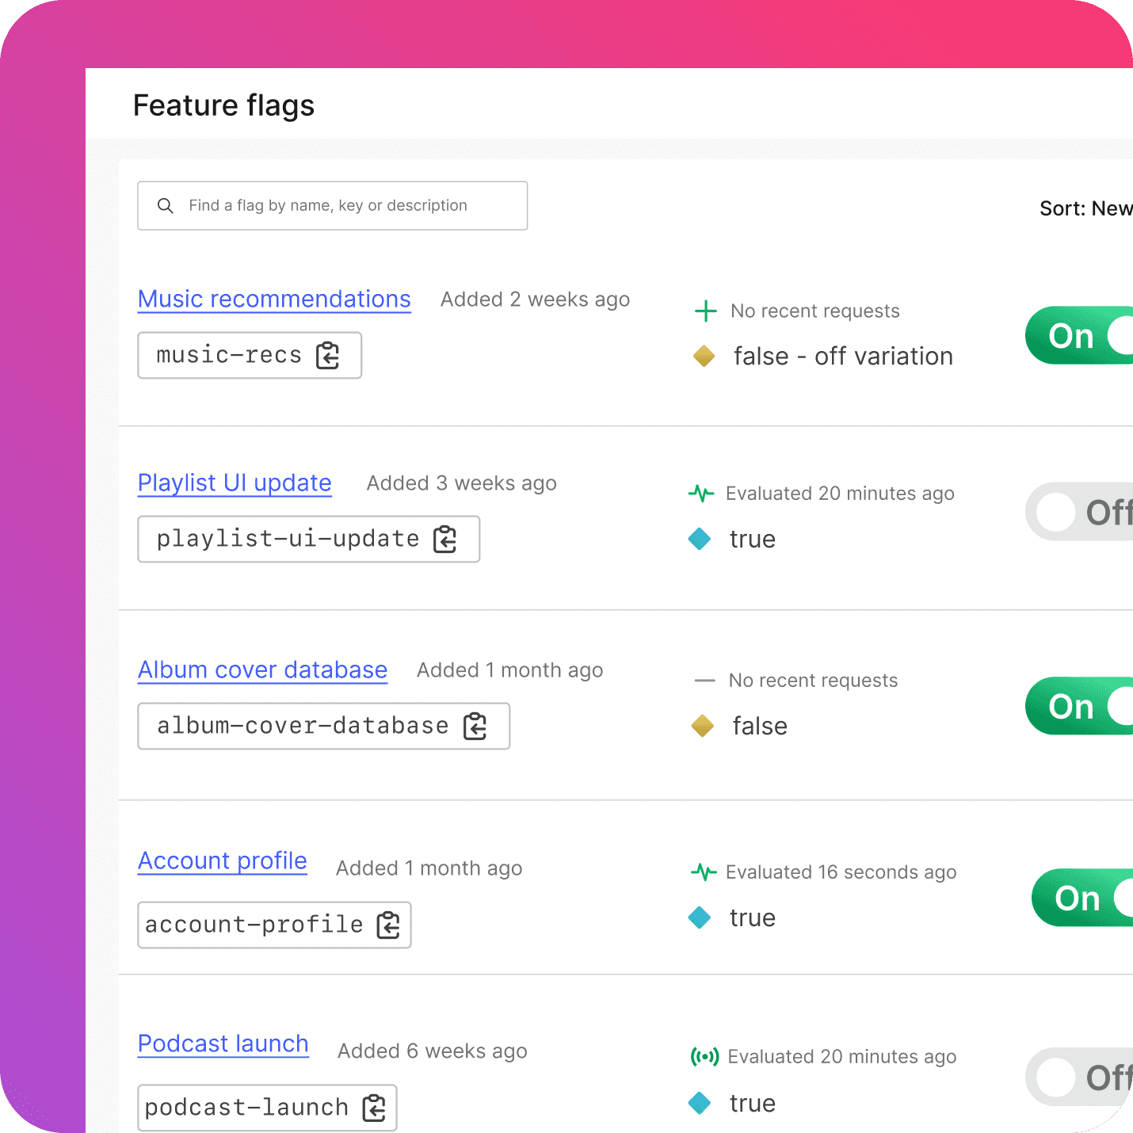This screenshot has height=1133, width=1133.
Task: Copy the playlist-ui-update key clipboard icon
Action: coord(445,540)
